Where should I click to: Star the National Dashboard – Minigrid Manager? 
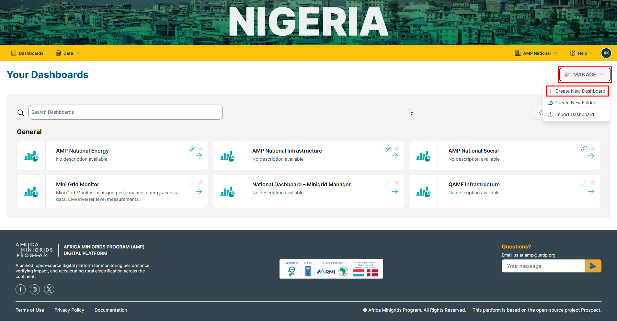tap(397, 182)
